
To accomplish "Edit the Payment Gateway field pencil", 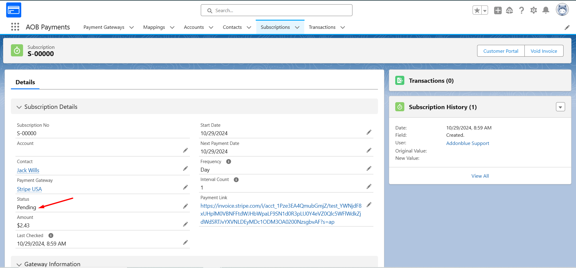I will pos(185,187).
